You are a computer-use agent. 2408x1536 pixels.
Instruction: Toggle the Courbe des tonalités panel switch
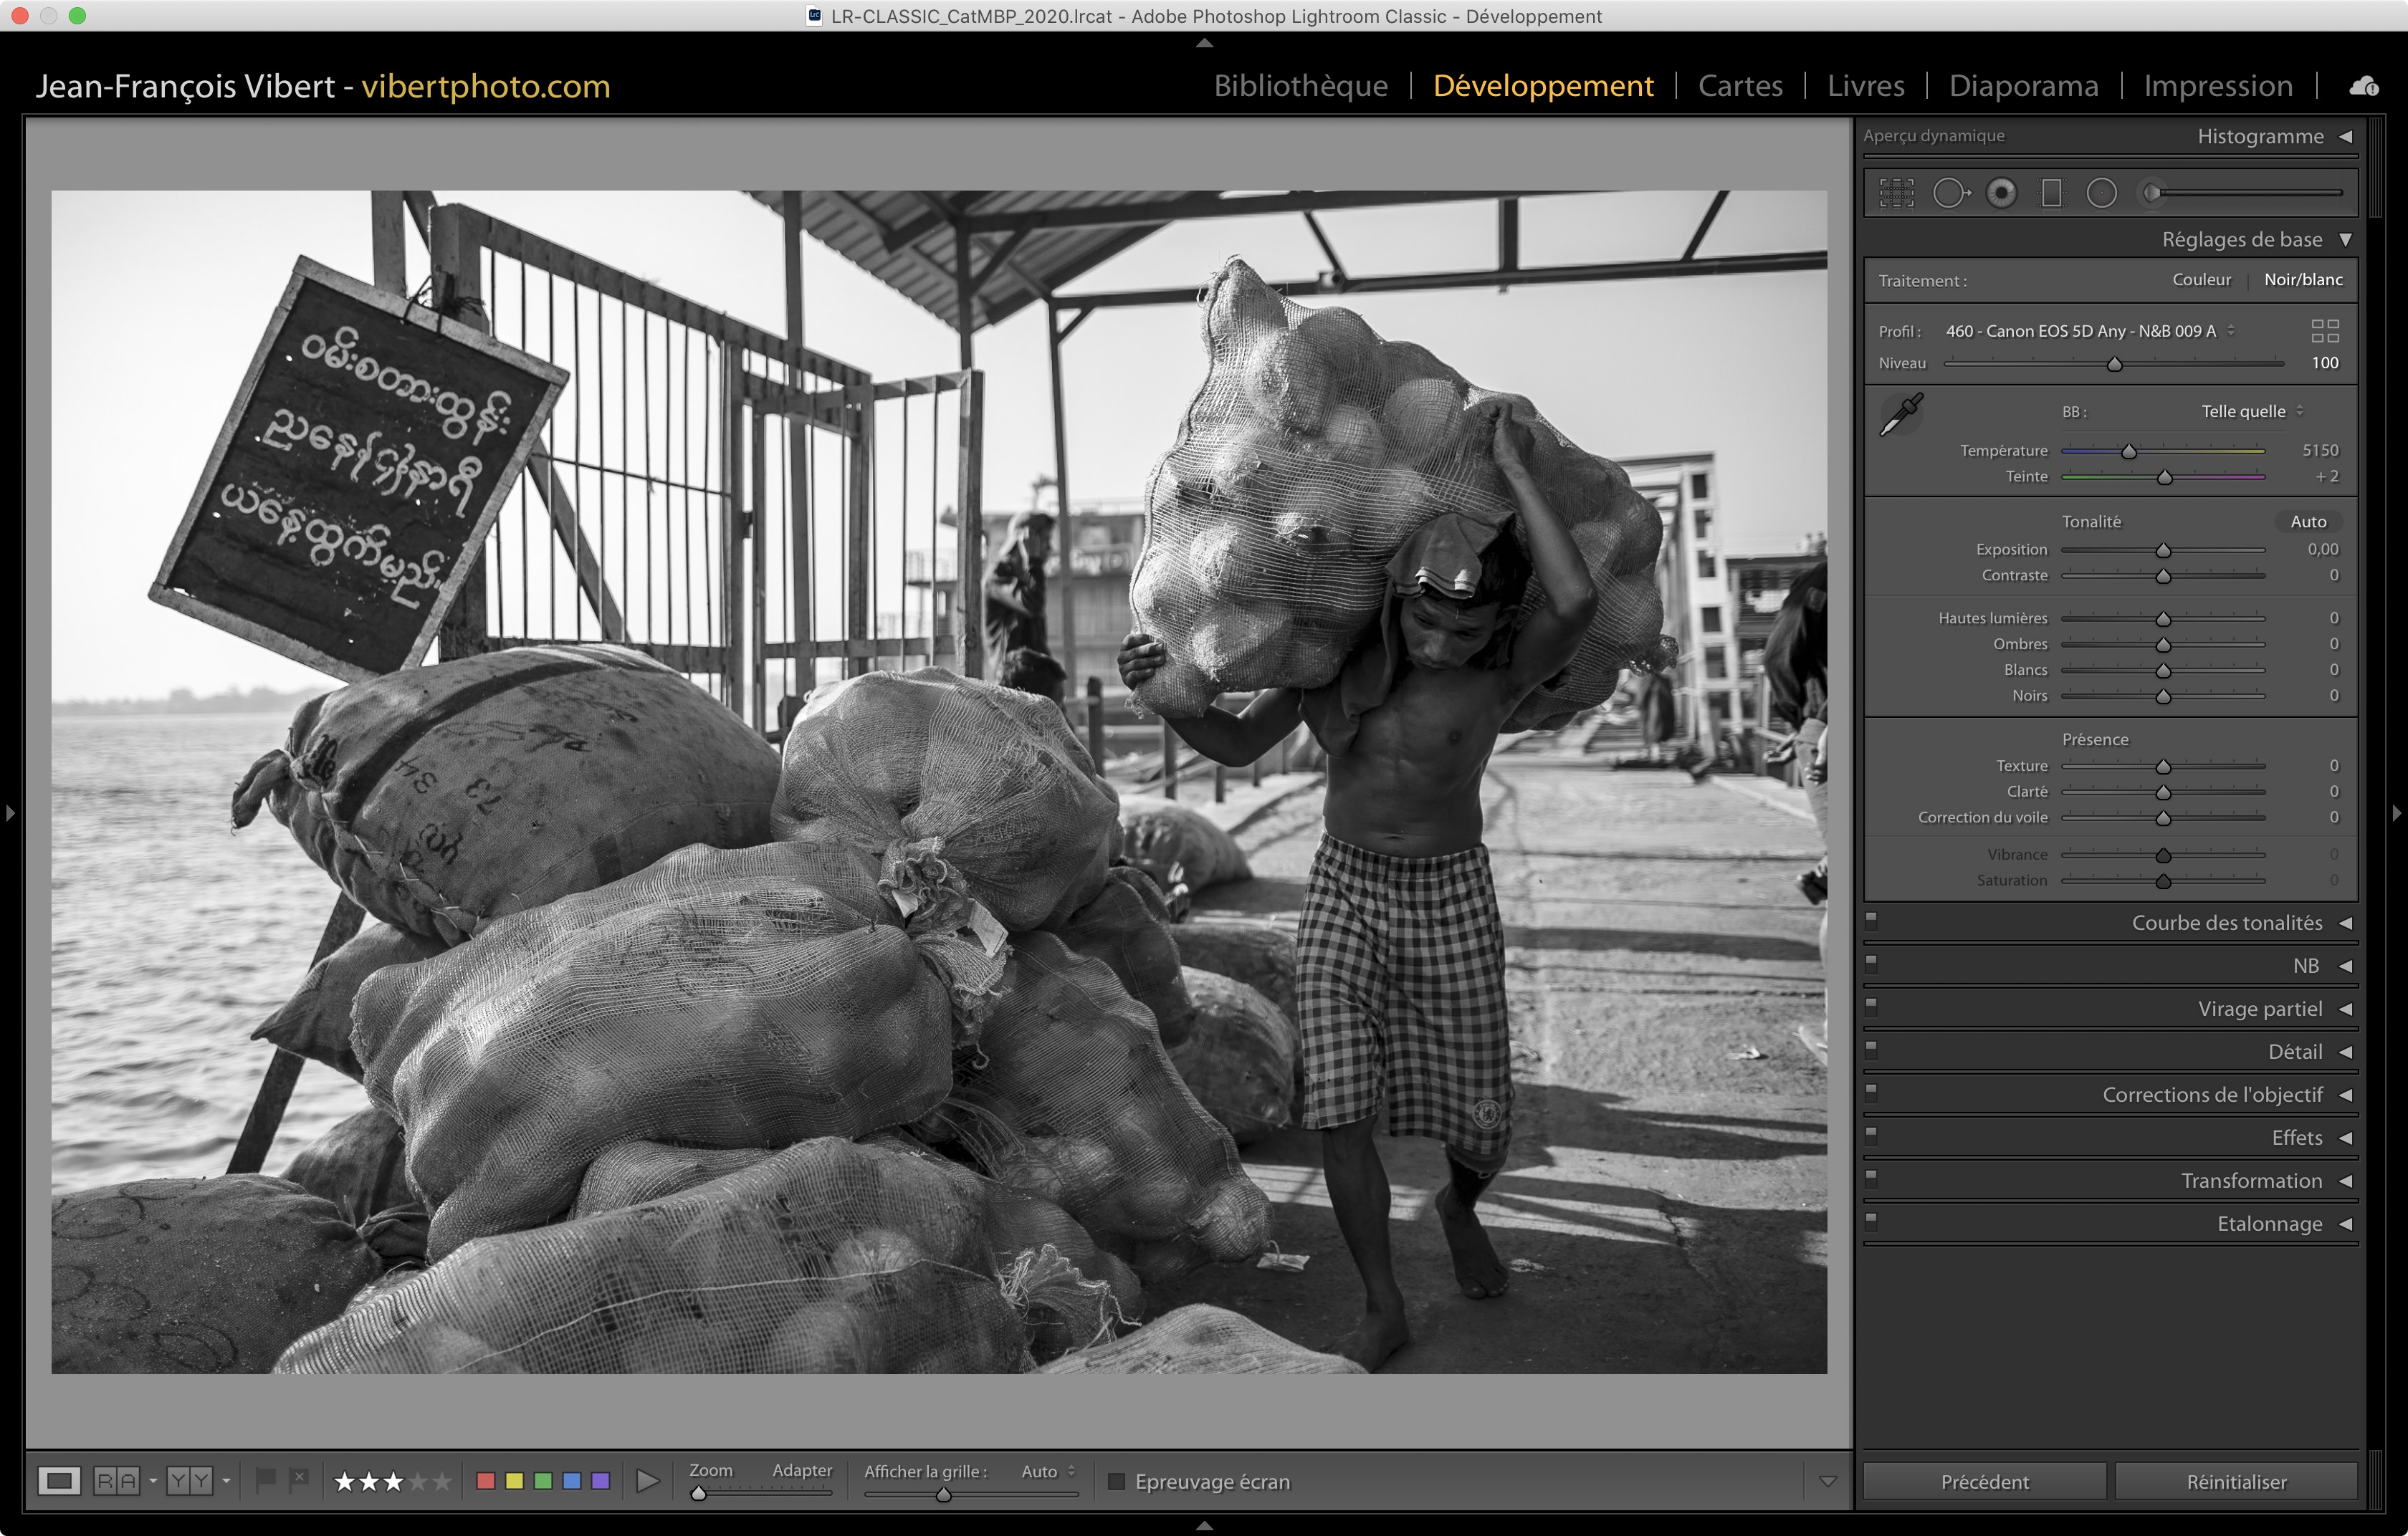(x=1871, y=921)
